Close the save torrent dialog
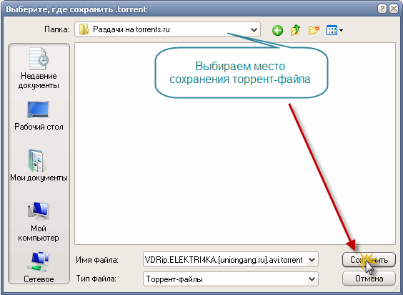The height and width of the screenshot is (295, 403). pos(394,9)
